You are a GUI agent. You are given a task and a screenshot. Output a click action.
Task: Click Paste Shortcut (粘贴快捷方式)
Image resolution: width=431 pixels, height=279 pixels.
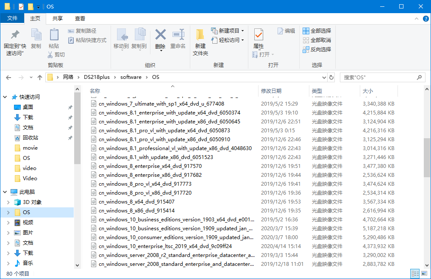pos(87,40)
